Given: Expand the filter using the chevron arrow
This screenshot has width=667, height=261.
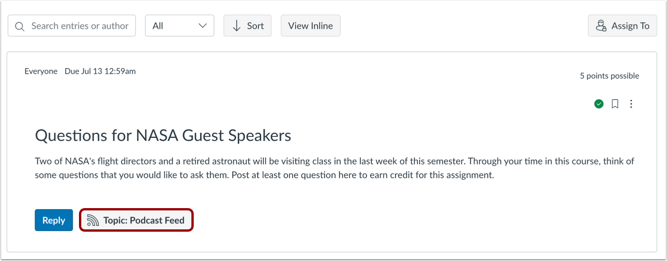Looking at the screenshot, I should pos(202,26).
